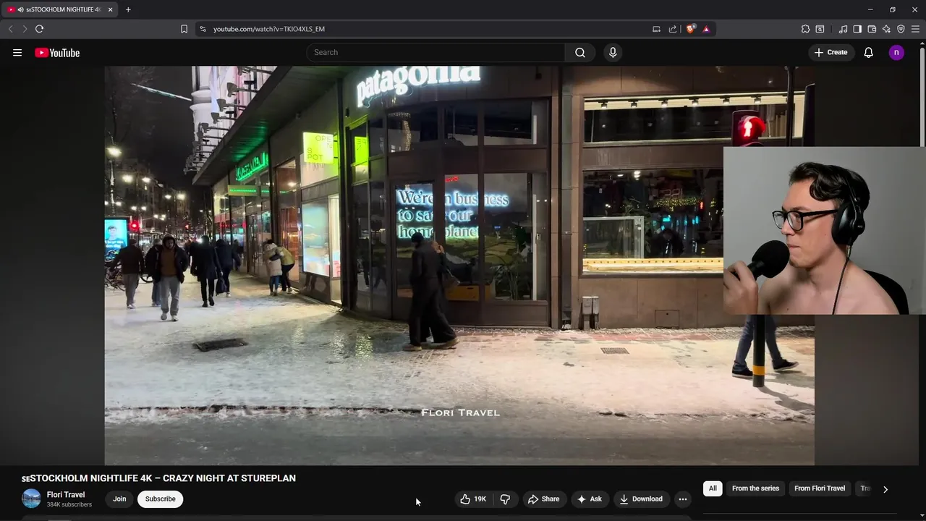
Task: Like the video with thumbs up
Action: click(473, 499)
